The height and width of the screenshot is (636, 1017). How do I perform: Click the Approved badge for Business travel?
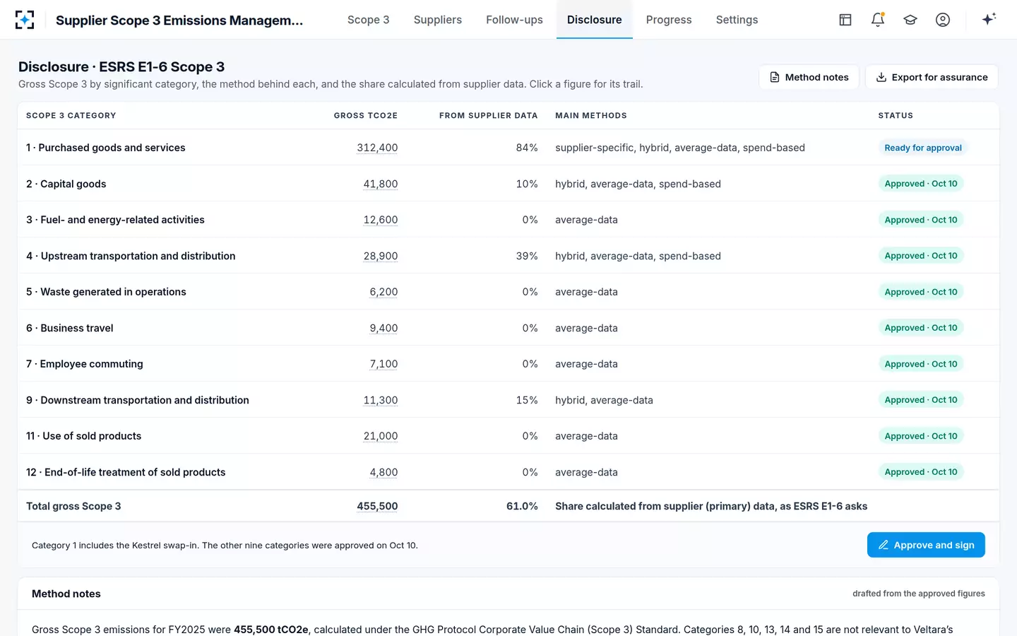(921, 328)
